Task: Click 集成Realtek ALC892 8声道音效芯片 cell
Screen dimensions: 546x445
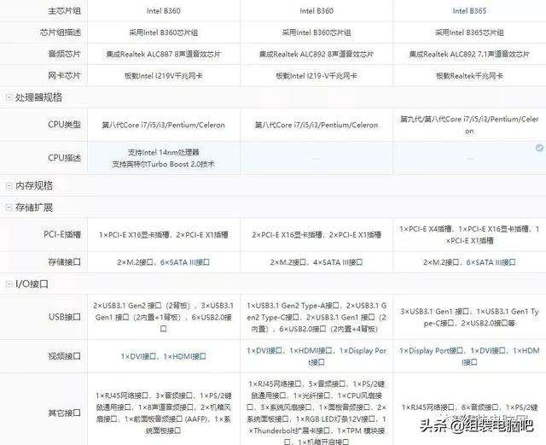Action: pos(317,55)
